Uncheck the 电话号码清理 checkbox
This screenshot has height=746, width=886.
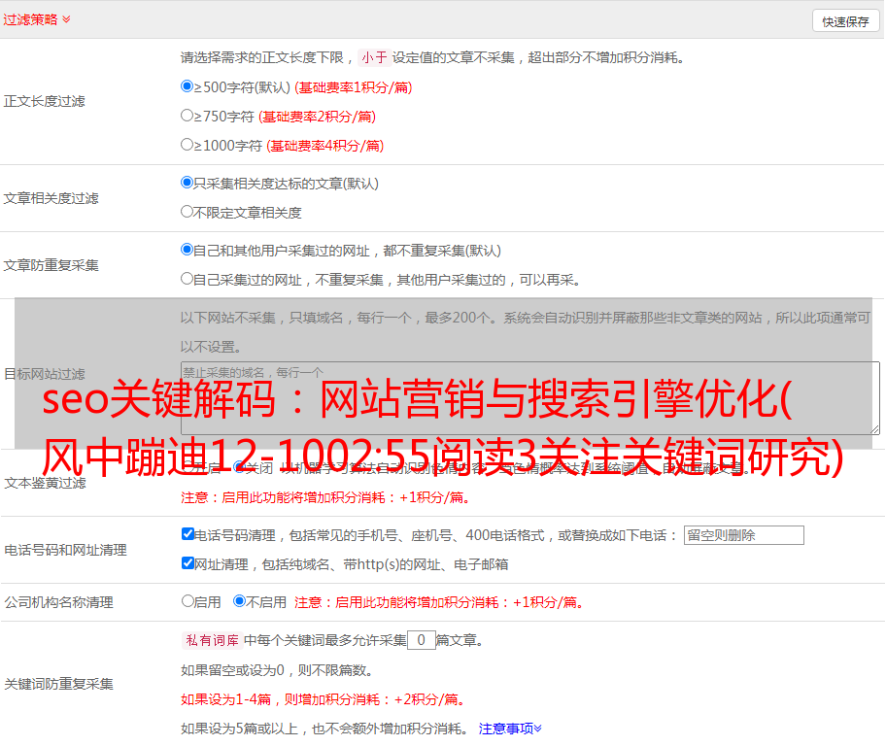[x=187, y=534]
